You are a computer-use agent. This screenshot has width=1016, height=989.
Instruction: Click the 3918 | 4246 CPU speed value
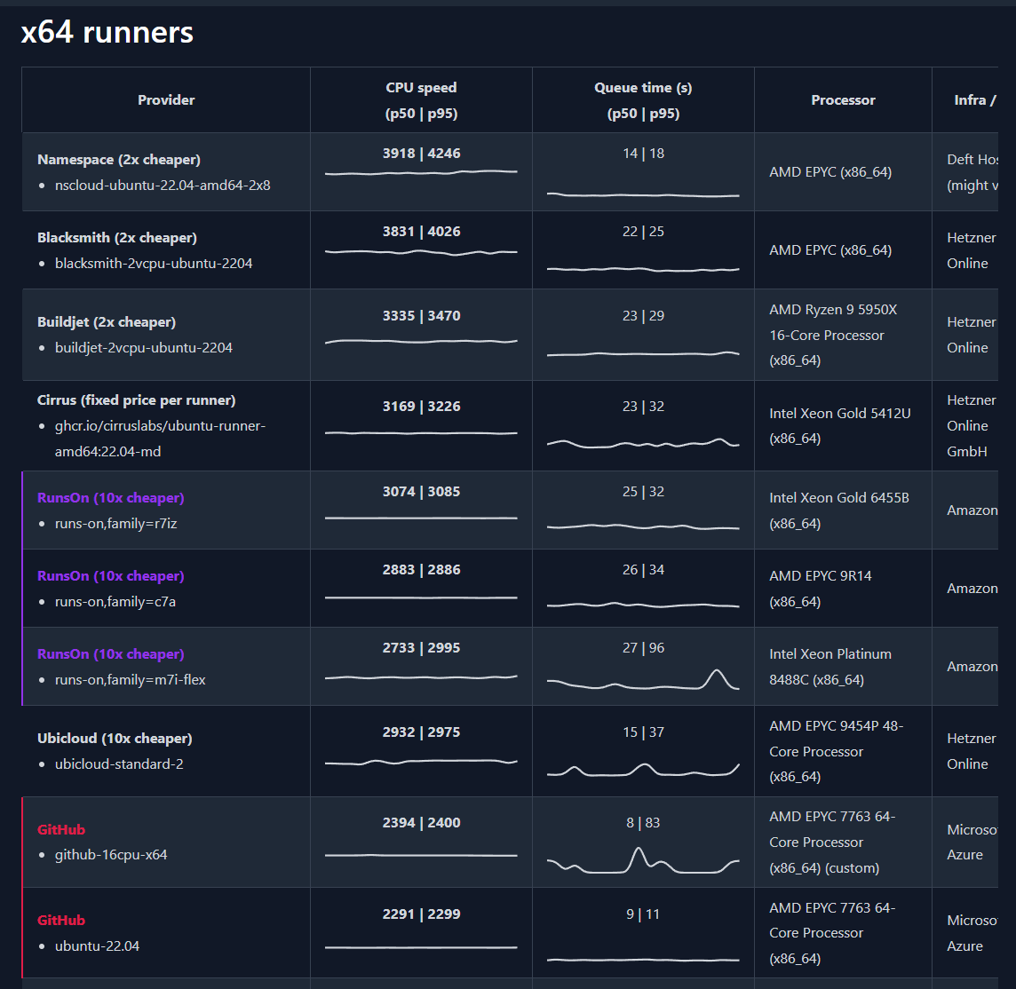[421, 154]
